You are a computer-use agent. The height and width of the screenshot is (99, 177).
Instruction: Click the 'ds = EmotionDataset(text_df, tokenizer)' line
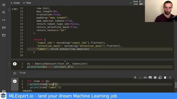pyautogui.click(x=57, y=64)
